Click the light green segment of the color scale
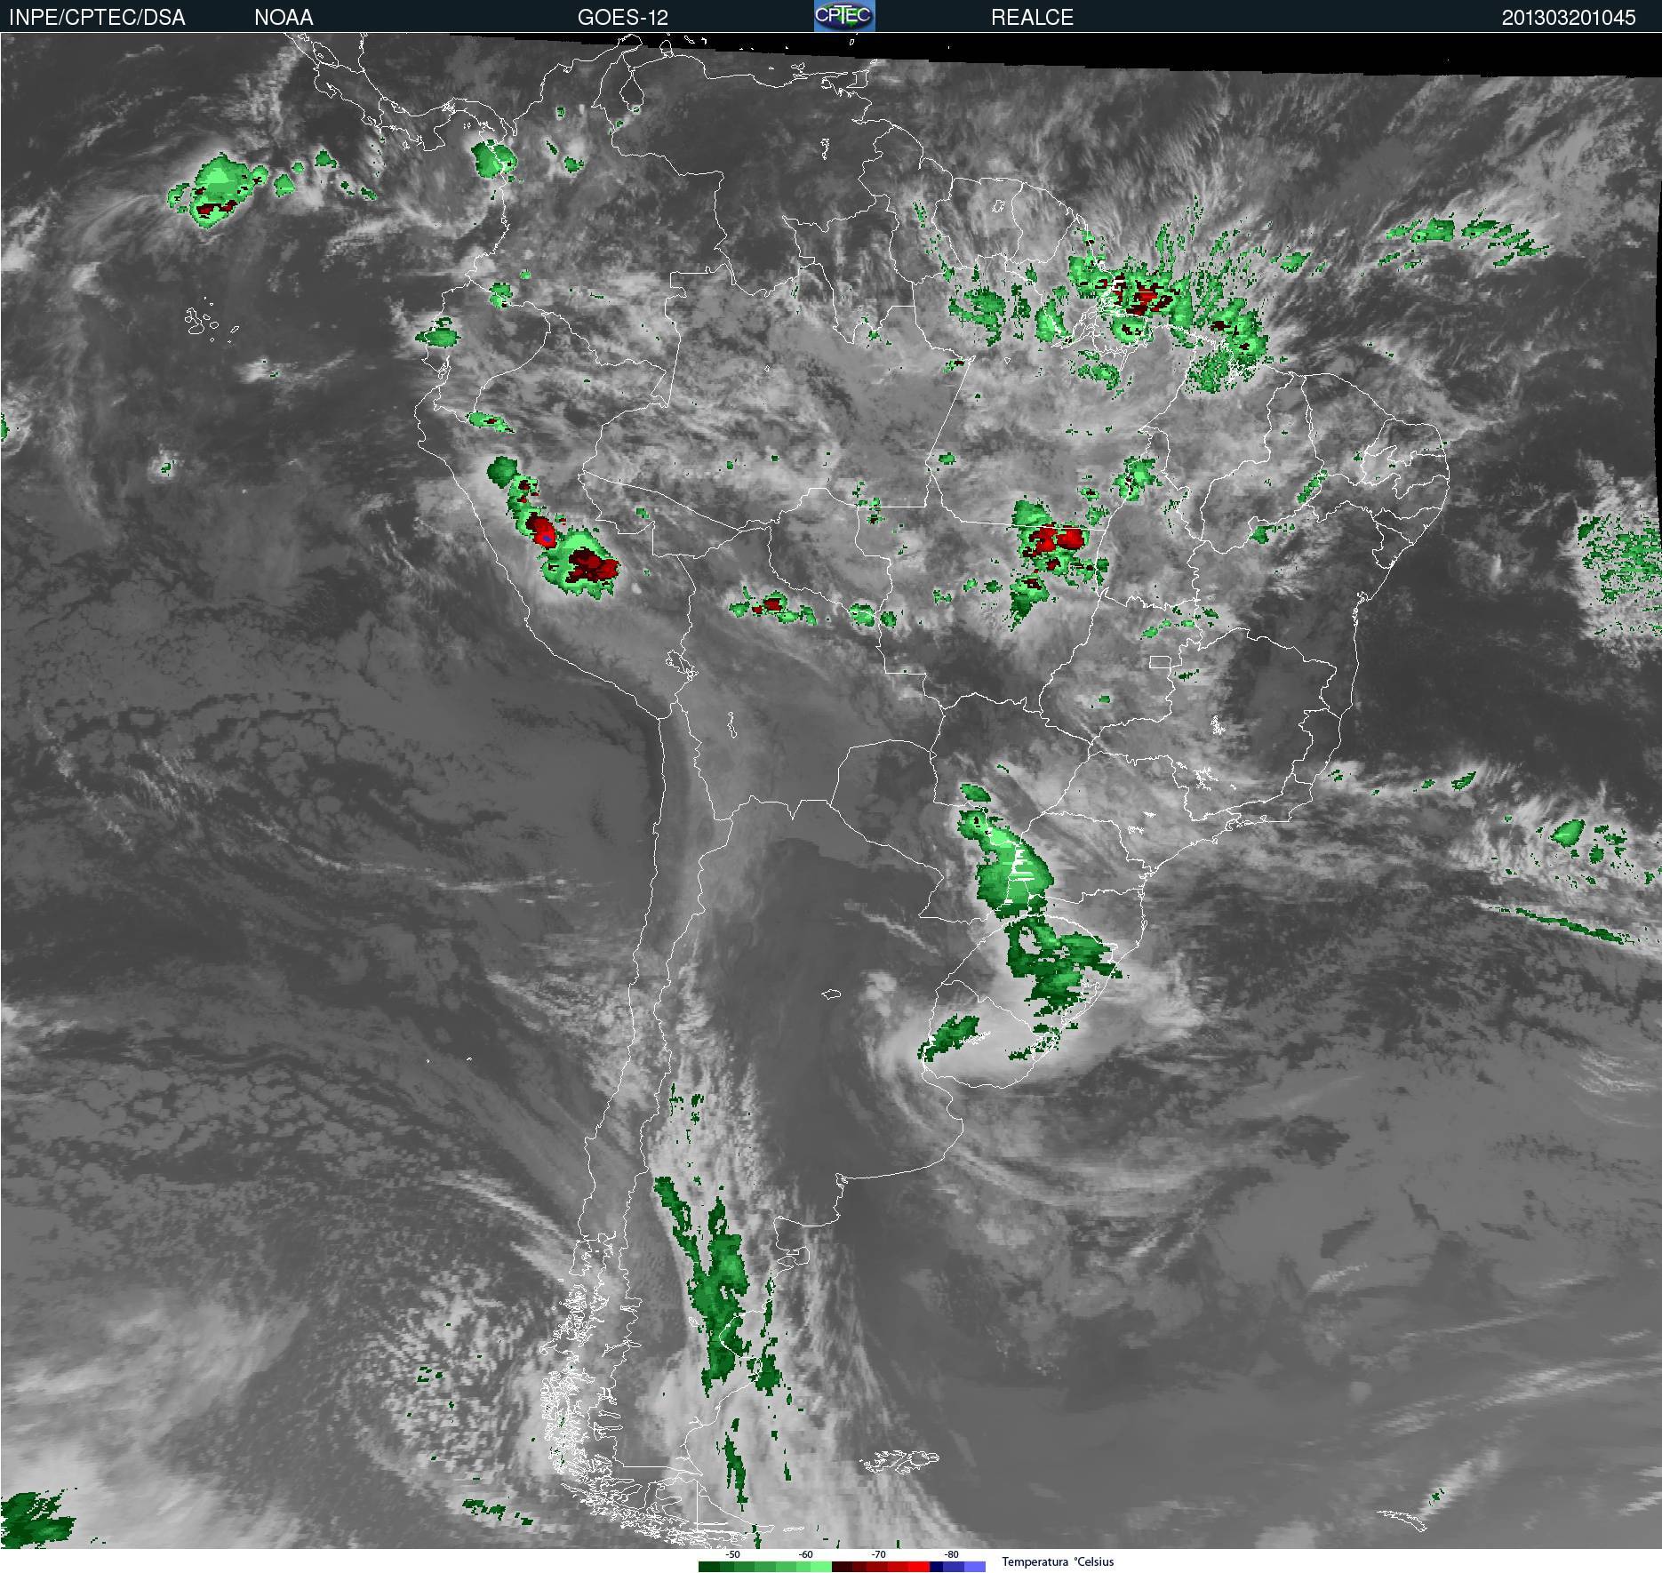The height and width of the screenshot is (1573, 1662). (x=821, y=1566)
